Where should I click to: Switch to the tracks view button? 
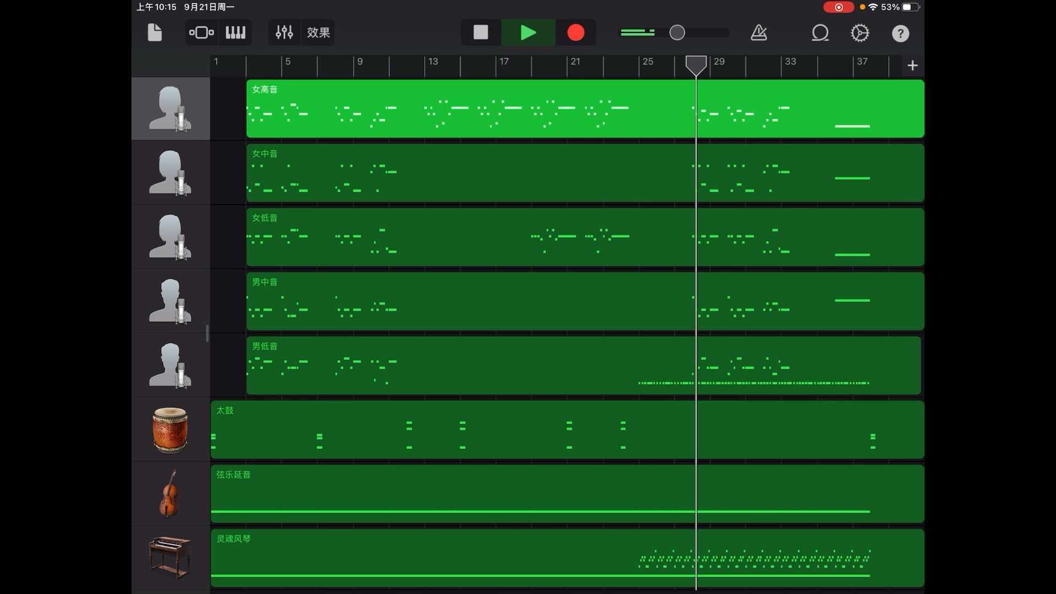click(x=201, y=32)
